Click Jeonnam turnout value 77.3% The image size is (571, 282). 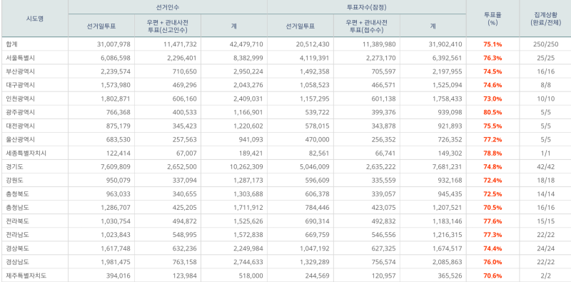pos(492,235)
